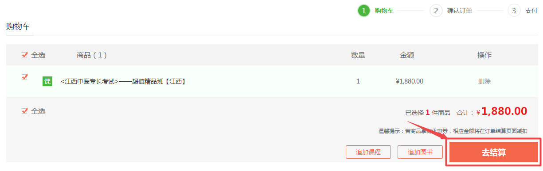This screenshot has width=543, height=171.
Task: Click the 去结算 checkout button
Action: (x=494, y=152)
